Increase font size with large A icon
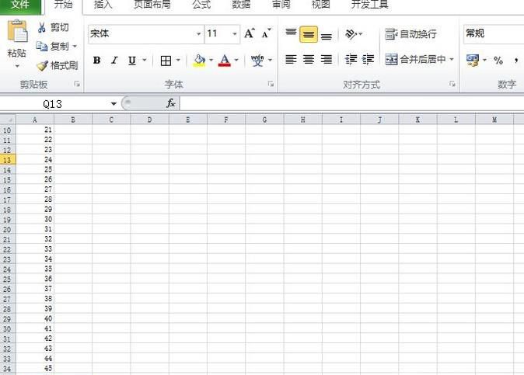Screen dimensions: 524x375 coord(250,33)
